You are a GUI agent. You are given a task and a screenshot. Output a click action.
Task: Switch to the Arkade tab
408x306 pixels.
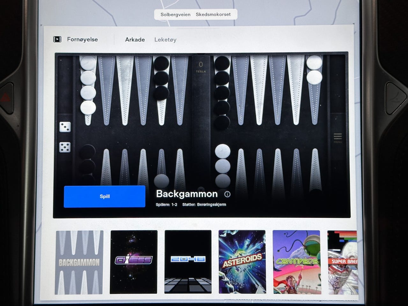pyautogui.click(x=135, y=40)
